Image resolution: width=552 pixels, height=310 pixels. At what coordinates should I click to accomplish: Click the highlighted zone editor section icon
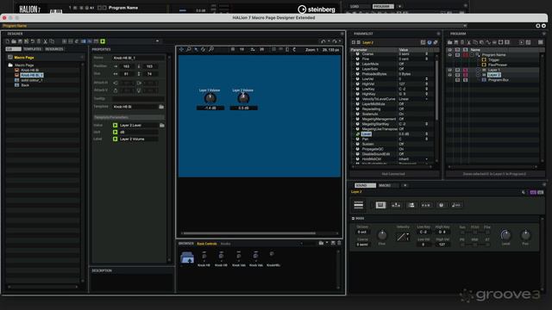coord(380,205)
